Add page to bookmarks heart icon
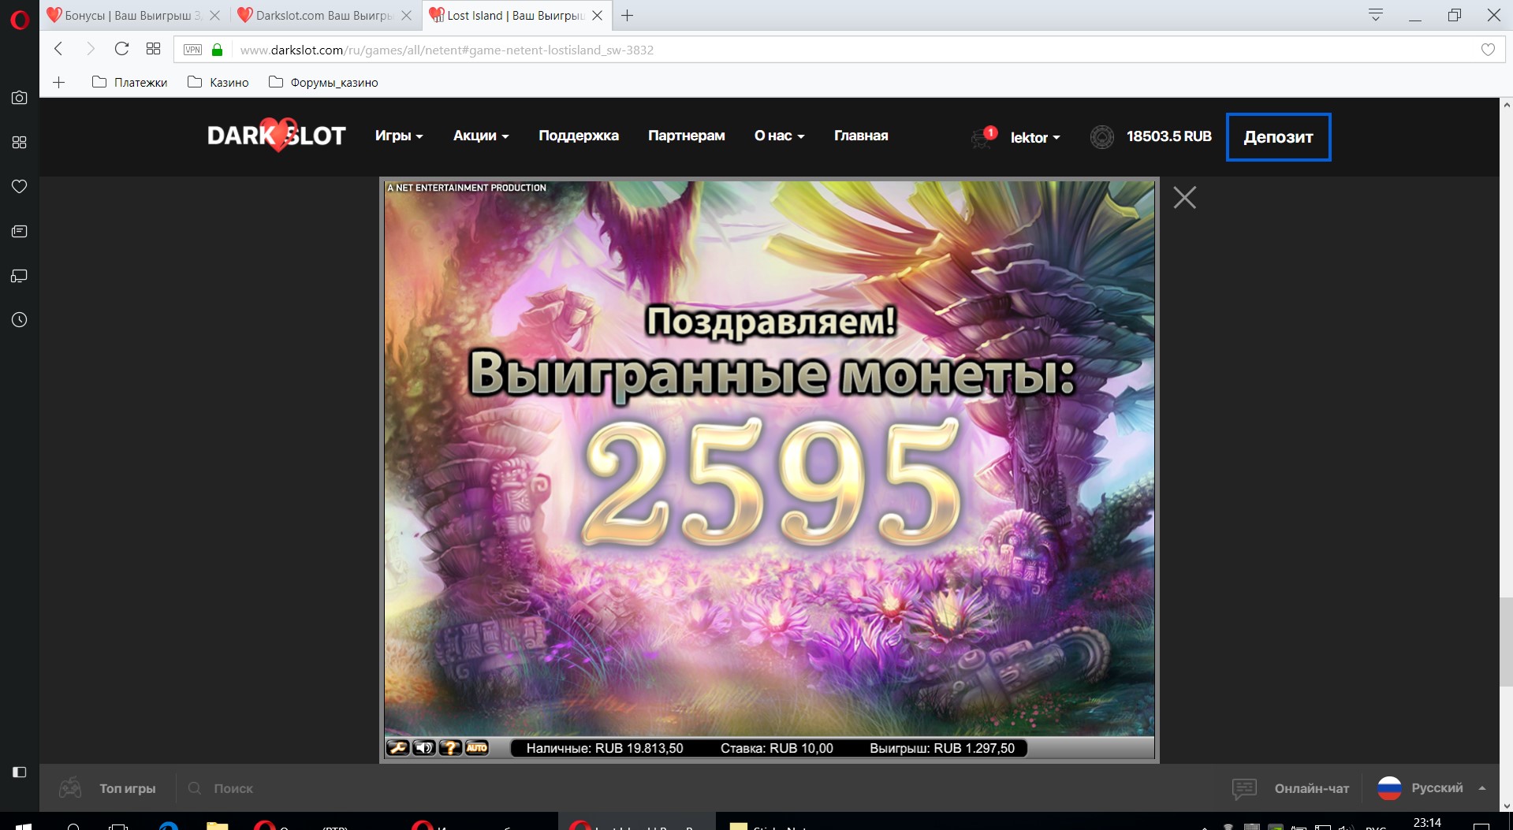Screen dimensions: 1513x830 [x=1488, y=50]
